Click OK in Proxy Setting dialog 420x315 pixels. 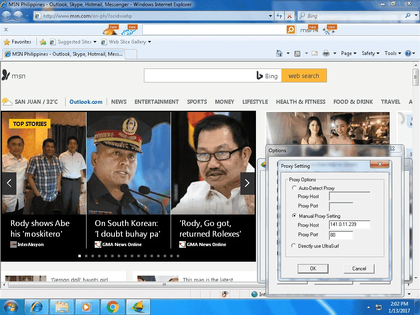click(313, 269)
